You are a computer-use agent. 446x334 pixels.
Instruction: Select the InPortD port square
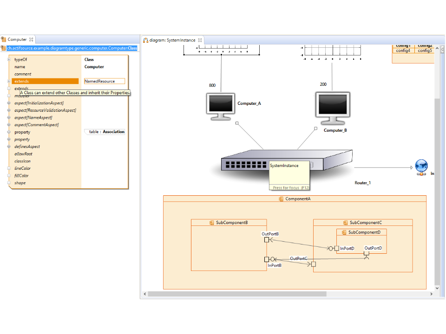336,249
